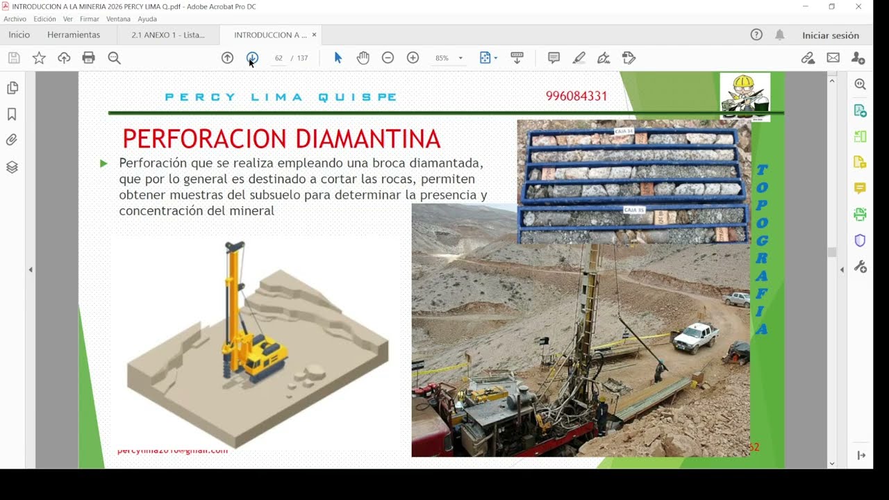
Task: Activate the hand pan tool
Action: coord(363,58)
